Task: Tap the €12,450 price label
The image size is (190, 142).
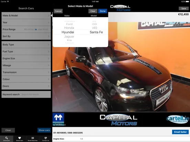Action: [x=183, y=14]
